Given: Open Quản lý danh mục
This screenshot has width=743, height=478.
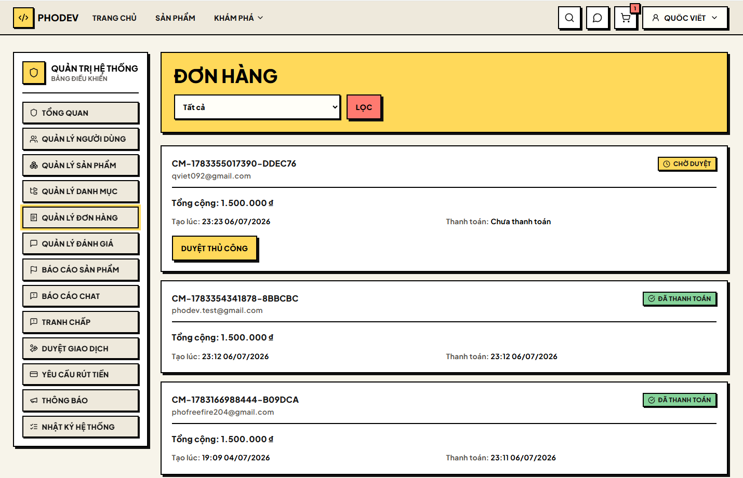Looking at the screenshot, I should (x=81, y=191).
